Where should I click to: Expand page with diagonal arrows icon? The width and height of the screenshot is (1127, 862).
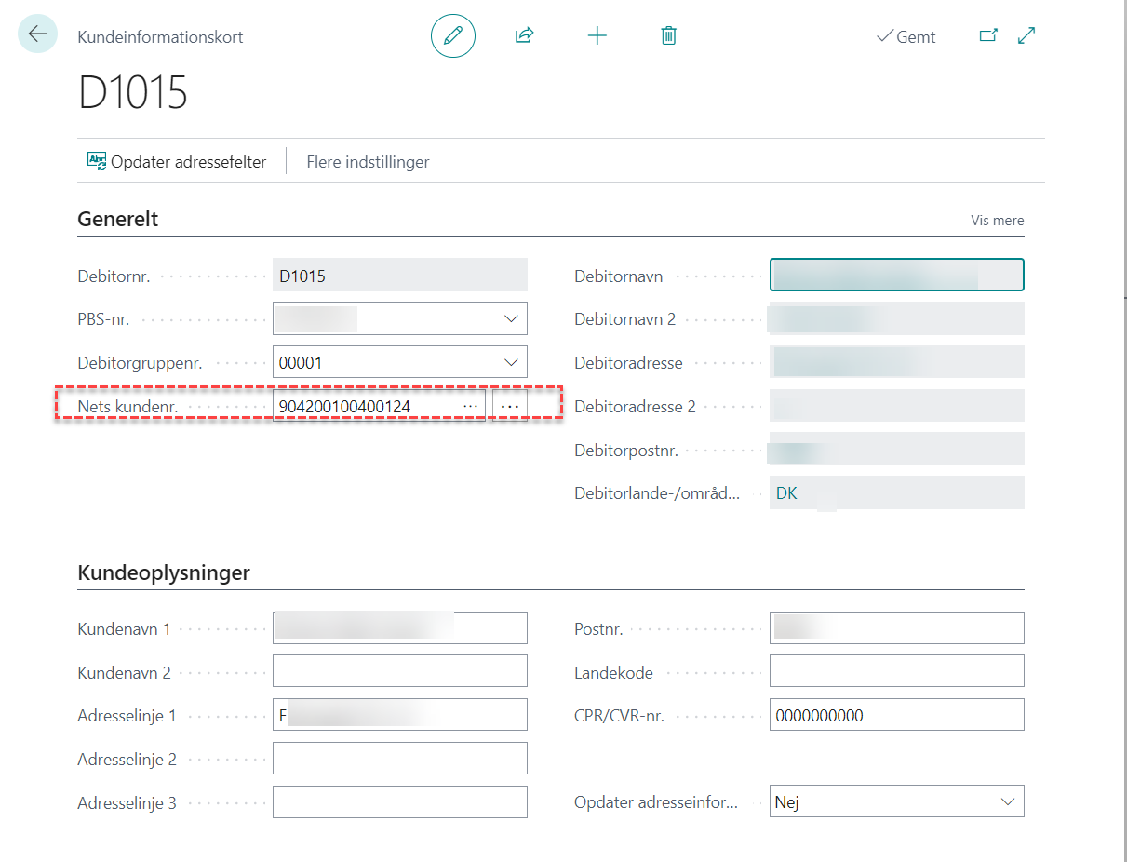coord(1026,36)
